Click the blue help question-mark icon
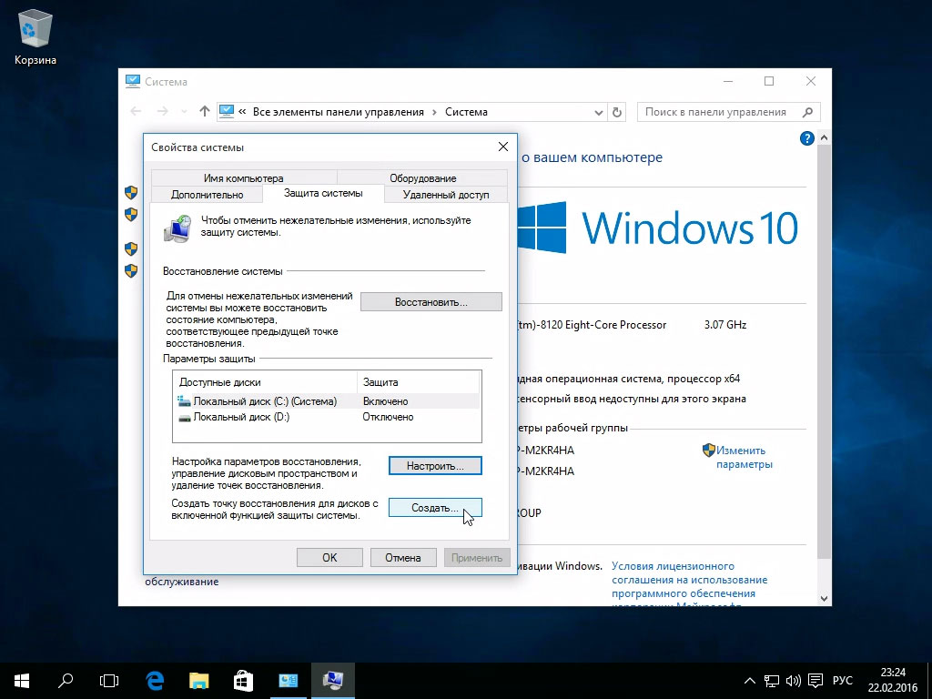The width and height of the screenshot is (932, 699). [806, 138]
